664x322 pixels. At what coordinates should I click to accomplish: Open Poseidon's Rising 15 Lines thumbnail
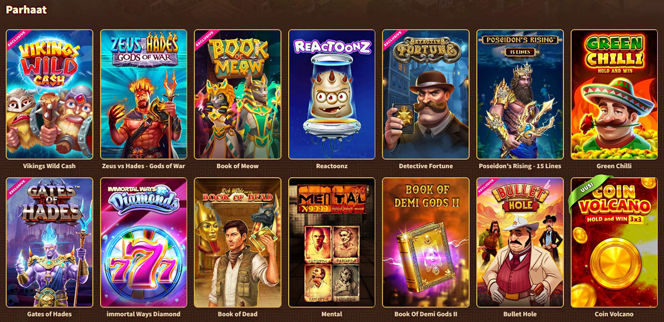pyautogui.click(x=520, y=95)
